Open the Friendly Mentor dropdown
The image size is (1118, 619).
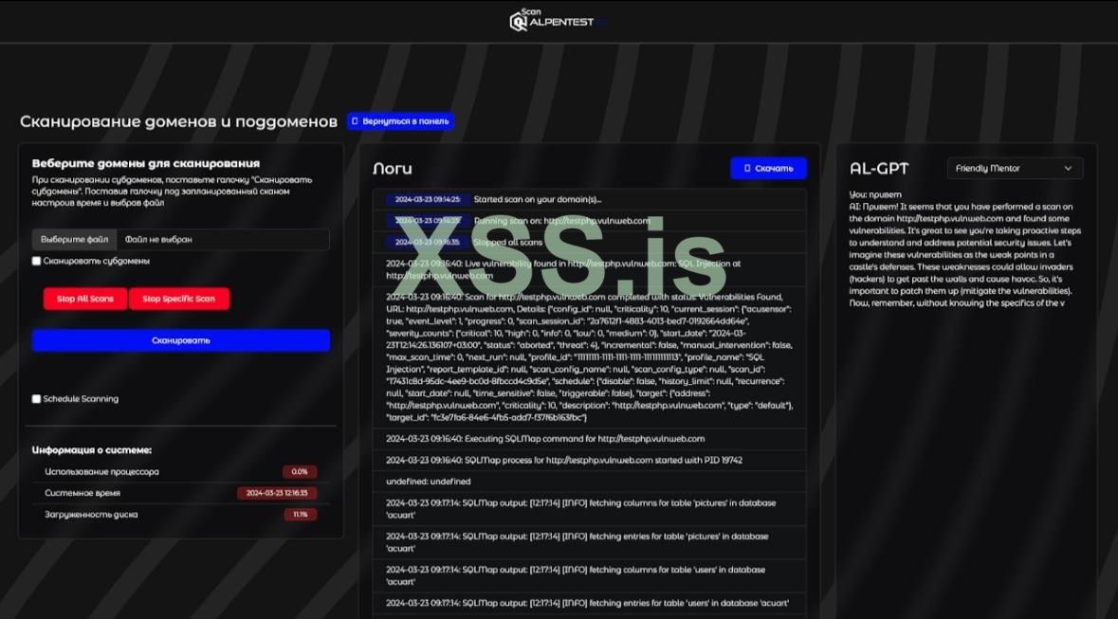pyautogui.click(x=1015, y=169)
